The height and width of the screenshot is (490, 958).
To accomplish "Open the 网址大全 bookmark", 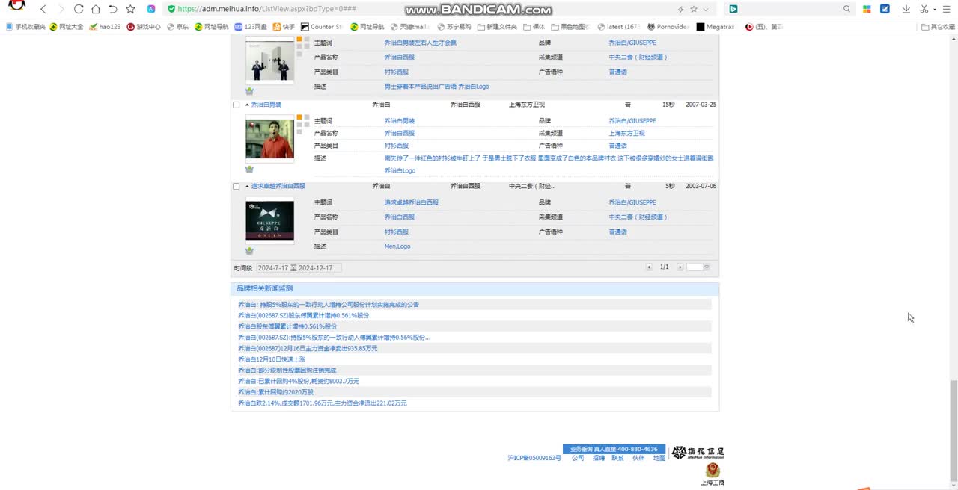I will (66, 27).
